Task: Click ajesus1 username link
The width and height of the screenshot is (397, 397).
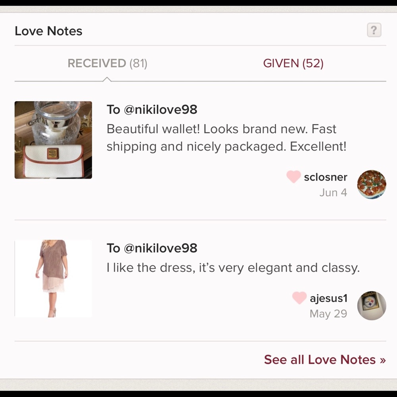Action: pyautogui.click(x=329, y=298)
